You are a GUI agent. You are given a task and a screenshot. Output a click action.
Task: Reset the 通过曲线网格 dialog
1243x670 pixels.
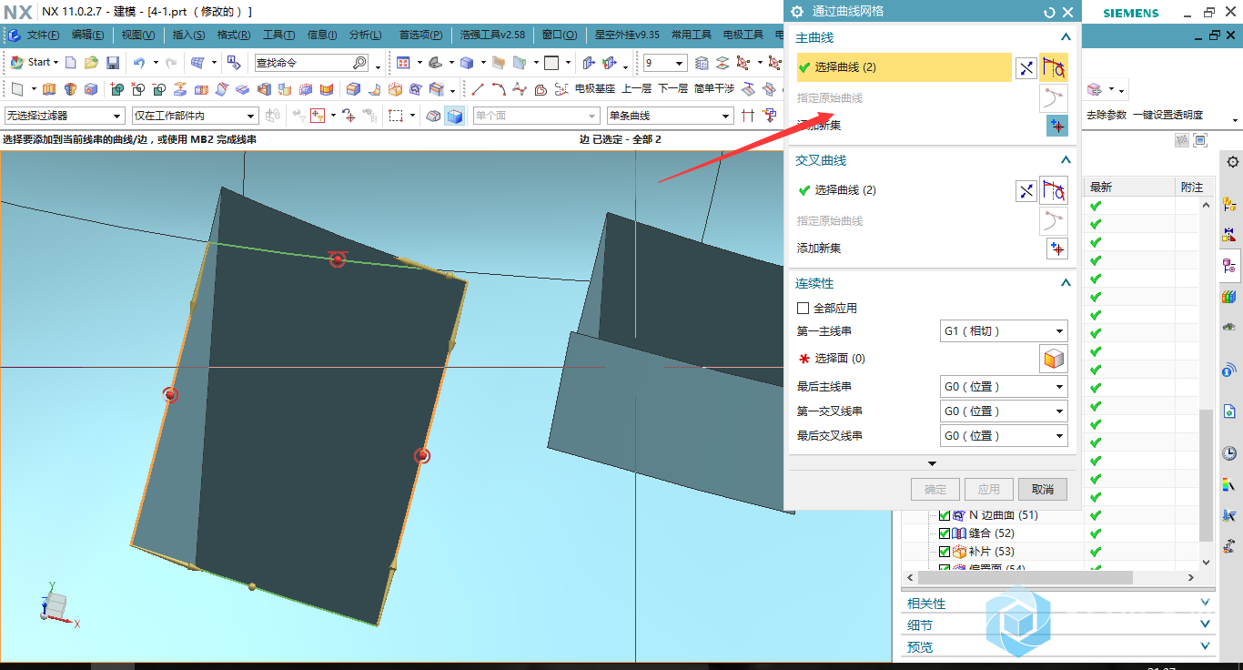coord(1049,12)
